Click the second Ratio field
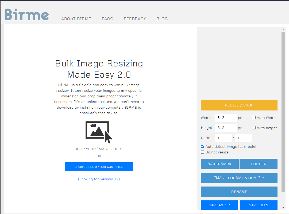The width and height of the screenshot is (289, 214). pos(244,138)
